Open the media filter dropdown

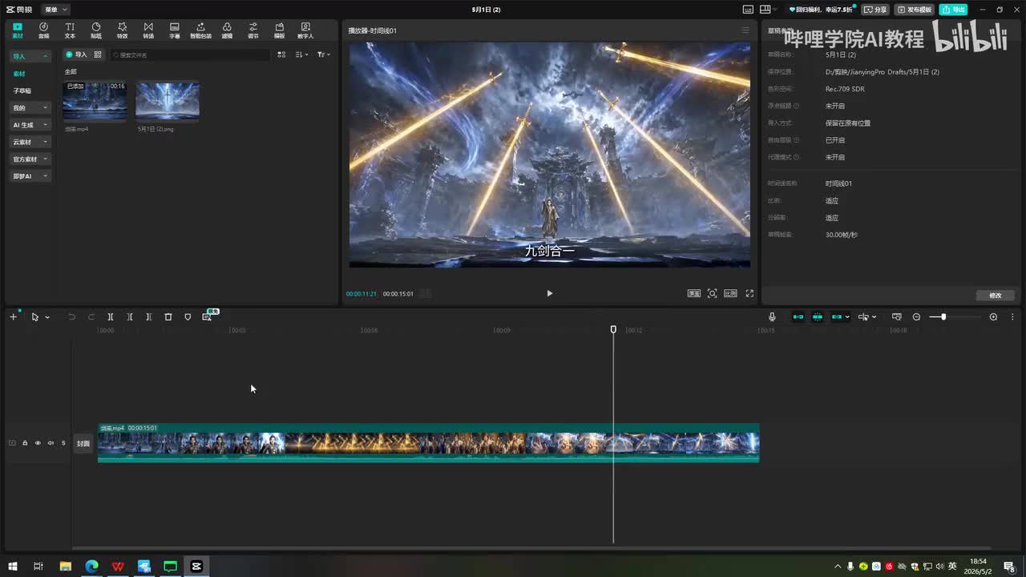pos(323,54)
